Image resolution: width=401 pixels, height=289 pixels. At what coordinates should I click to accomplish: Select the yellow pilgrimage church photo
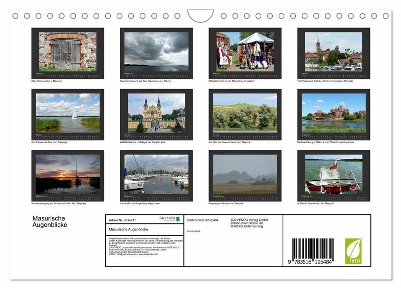tap(156, 115)
